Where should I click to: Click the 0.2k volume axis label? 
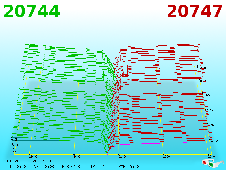tap(15, 145)
